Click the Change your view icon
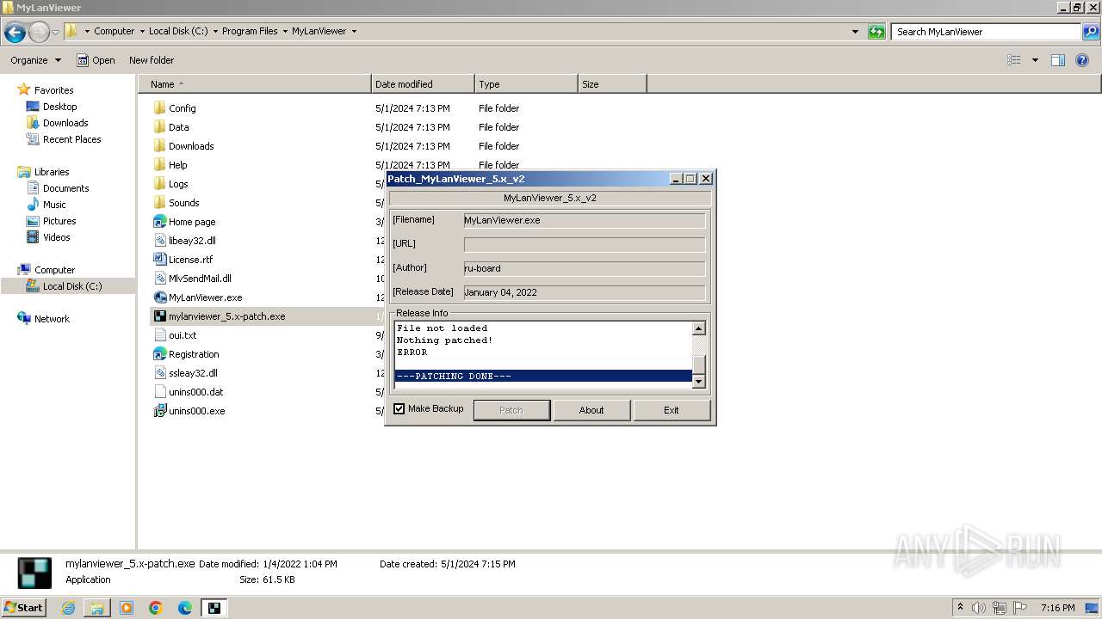The image size is (1102, 619). pos(1014,60)
